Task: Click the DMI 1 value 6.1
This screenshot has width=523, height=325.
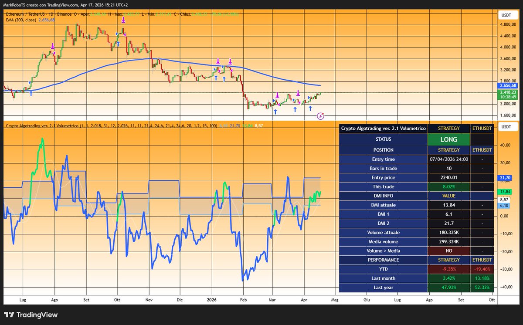Action: 449,214
